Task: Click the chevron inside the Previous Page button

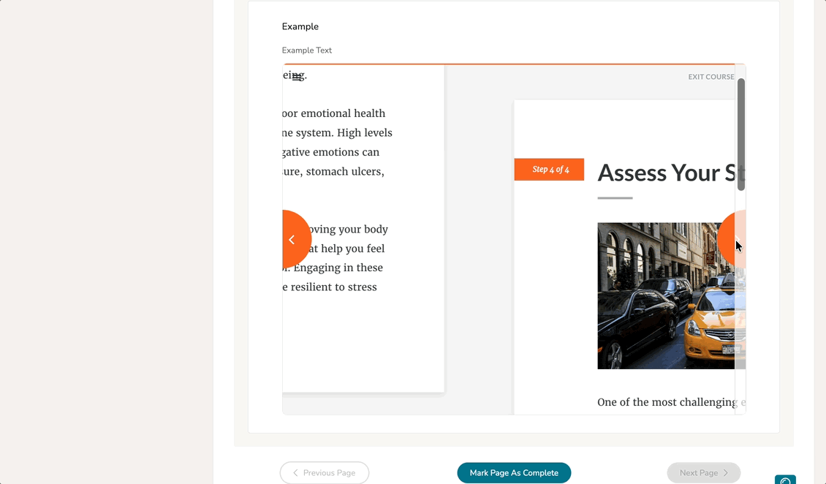Action: click(295, 473)
